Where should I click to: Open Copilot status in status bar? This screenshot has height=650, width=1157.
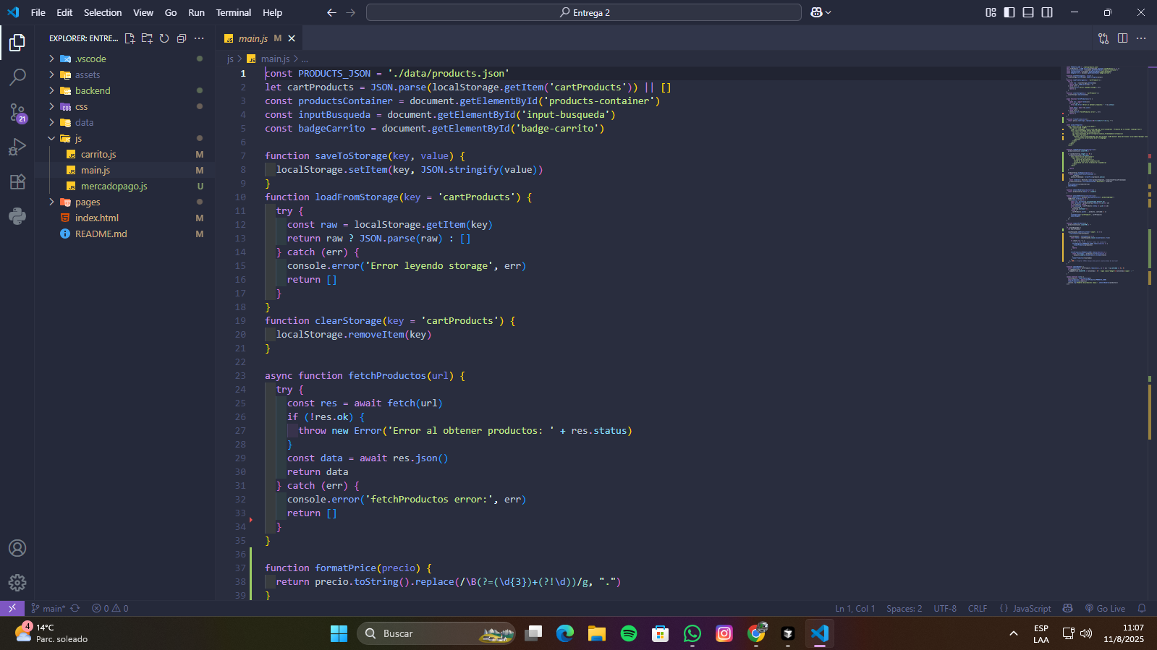tap(1067, 608)
